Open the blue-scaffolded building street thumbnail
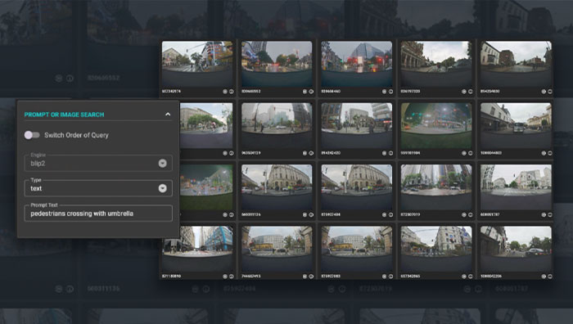This screenshot has height=324, width=573. click(x=197, y=249)
